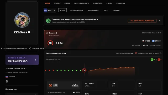Click the share icon
This screenshot has height=95, width=168.
(30, 49)
